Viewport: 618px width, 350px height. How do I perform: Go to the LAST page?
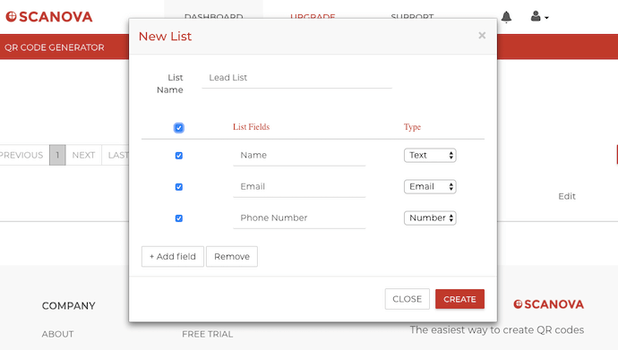point(116,155)
